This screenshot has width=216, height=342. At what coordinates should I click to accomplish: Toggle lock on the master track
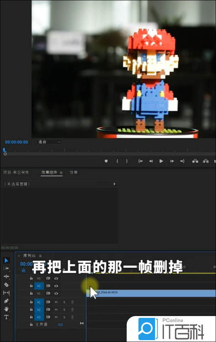point(31,324)
